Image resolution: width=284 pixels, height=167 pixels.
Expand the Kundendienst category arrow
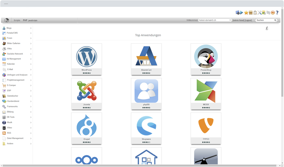point(31,101)
